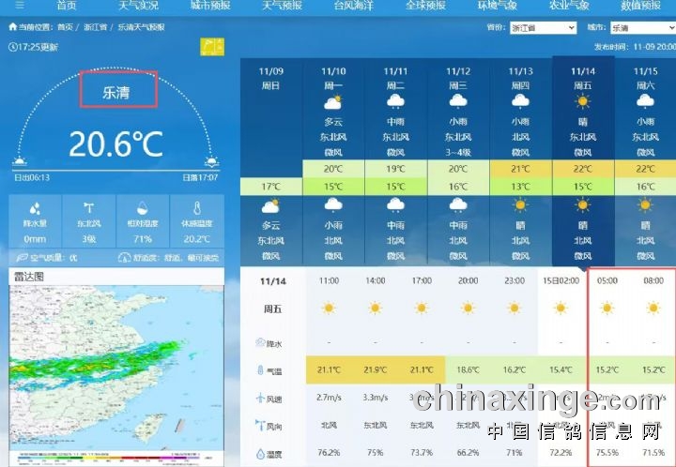Click the feels-like temperature thermometer icon
The height and width of the screenshot is (467, 676).
coord(197,208)
